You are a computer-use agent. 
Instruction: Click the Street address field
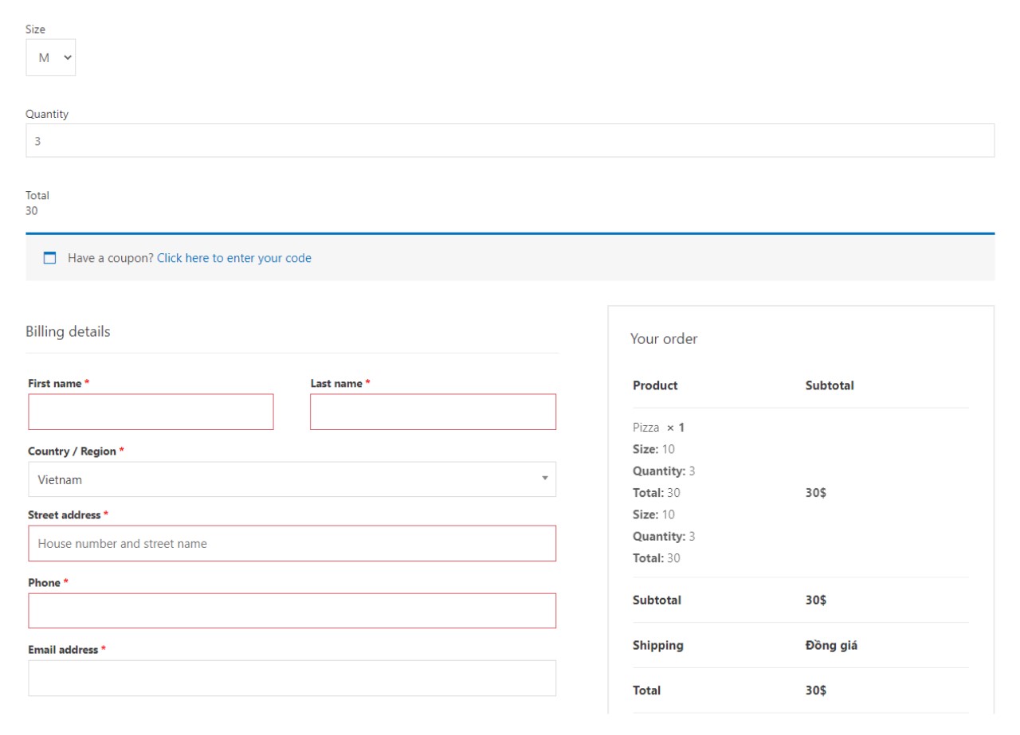coord(292,543)
